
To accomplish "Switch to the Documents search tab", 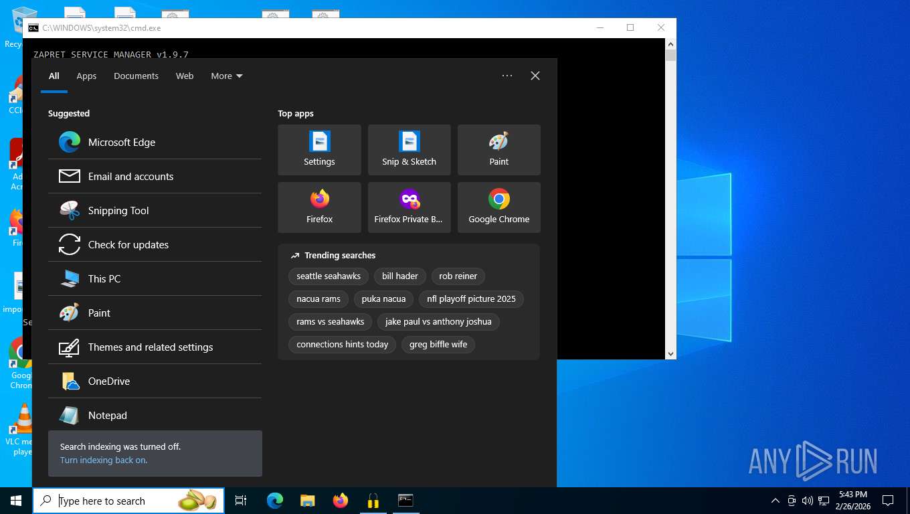I will (x=136, y=76).
